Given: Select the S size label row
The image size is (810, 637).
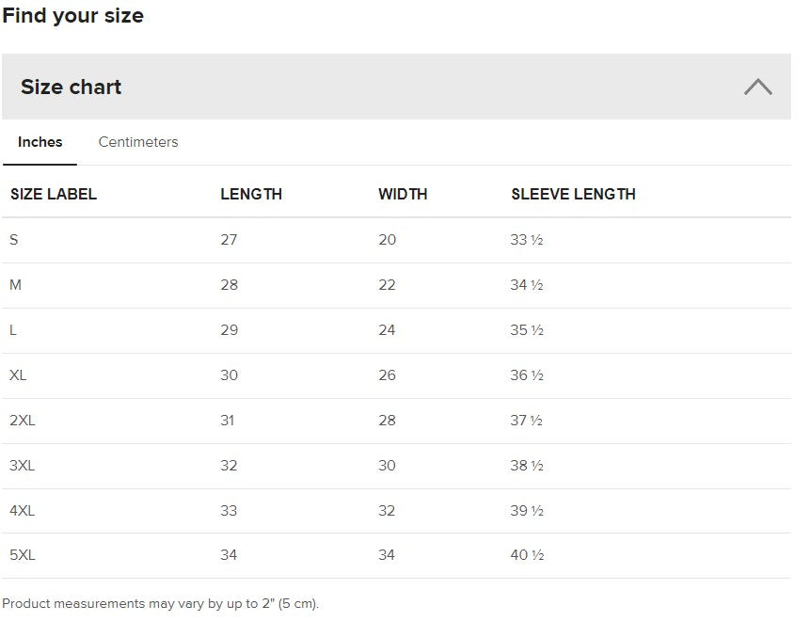Looking at the screenshot, I should click(14, 240).
